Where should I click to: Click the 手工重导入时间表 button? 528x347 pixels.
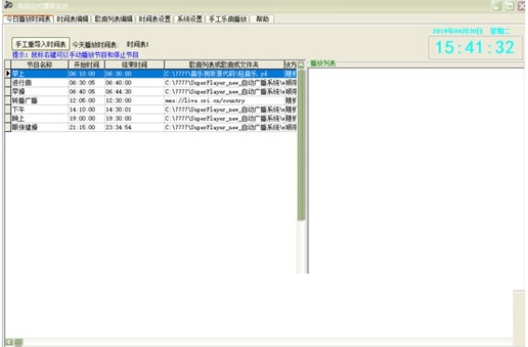coord(41,44)
